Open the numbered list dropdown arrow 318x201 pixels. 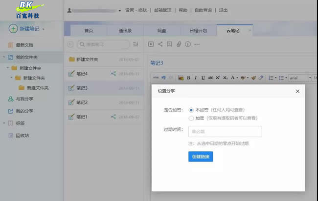click(x=275, y=78)
